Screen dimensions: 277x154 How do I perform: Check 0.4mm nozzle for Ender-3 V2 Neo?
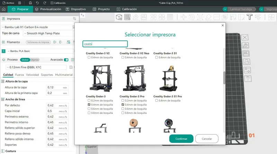[x=123, y=57]
